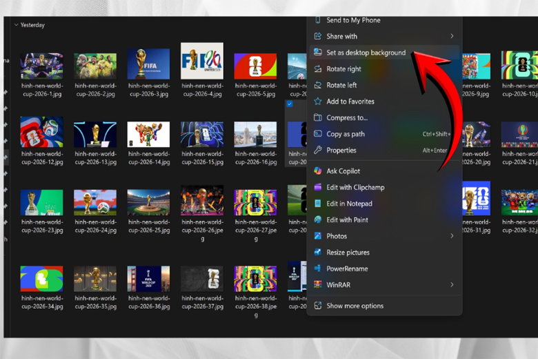538x359 pixels.
Task: Click filename hinh-nen-world-cup-2026-27.jpeg
Action: (256, 230)
